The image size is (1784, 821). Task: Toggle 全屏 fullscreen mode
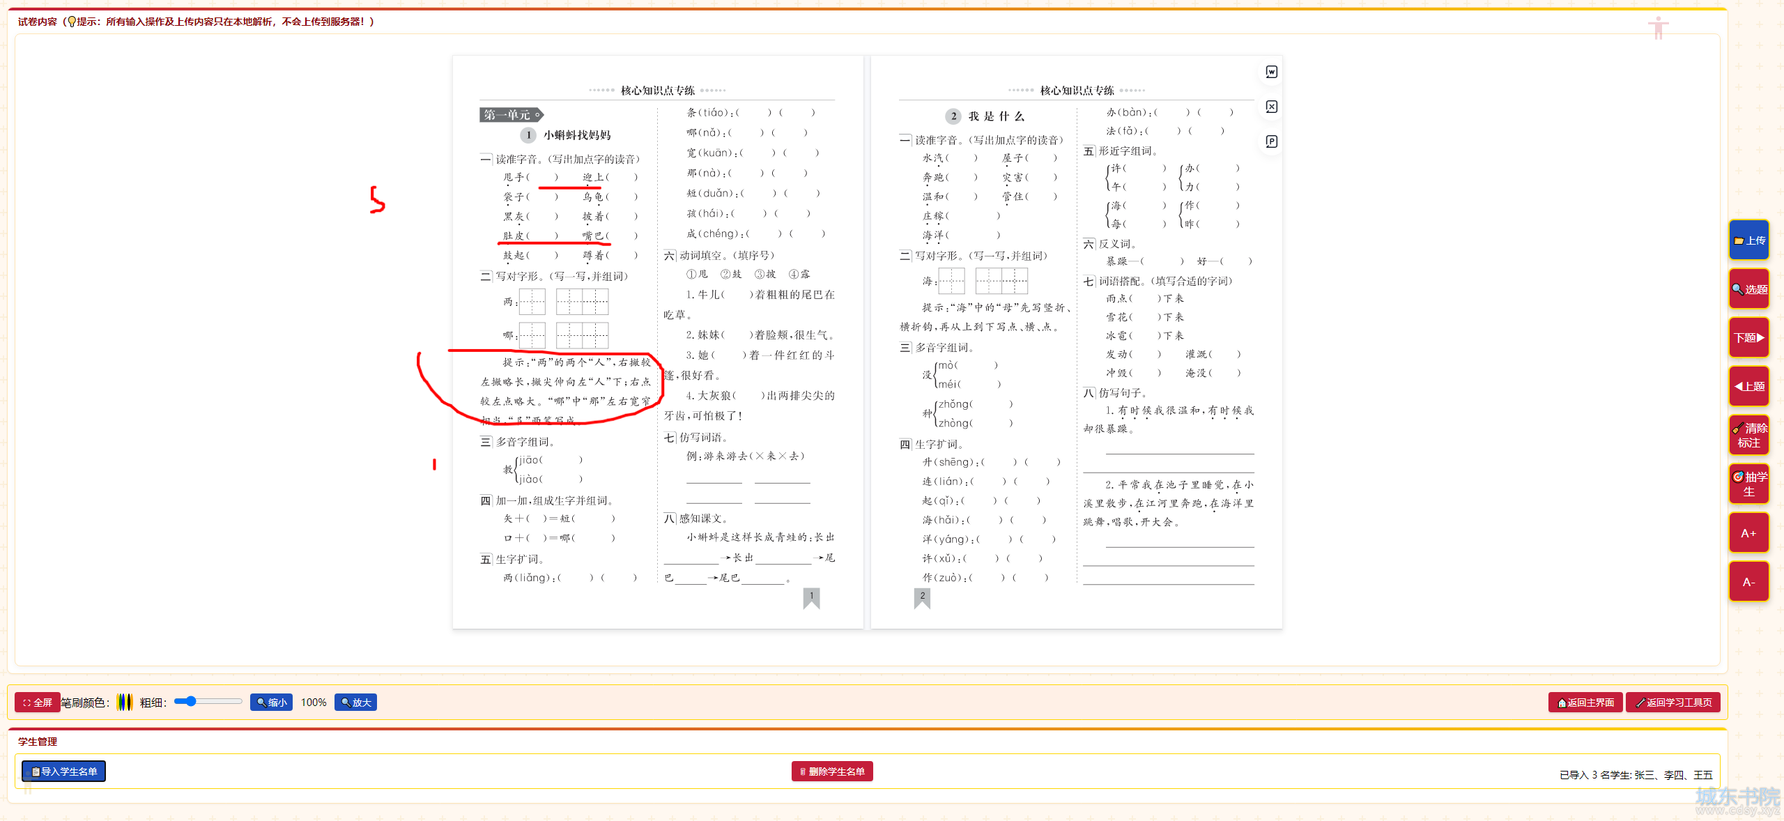38,703
